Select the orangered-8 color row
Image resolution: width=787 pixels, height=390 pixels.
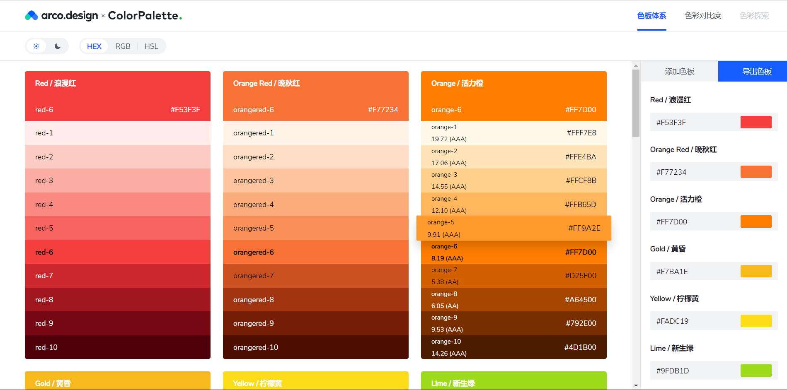point(316,300)
